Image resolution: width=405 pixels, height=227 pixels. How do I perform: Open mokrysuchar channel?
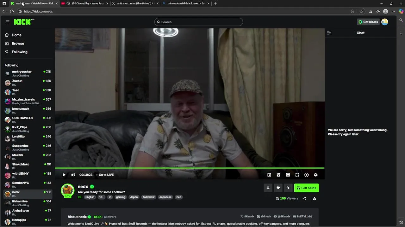pyautogui.click(x=28, y=73)
